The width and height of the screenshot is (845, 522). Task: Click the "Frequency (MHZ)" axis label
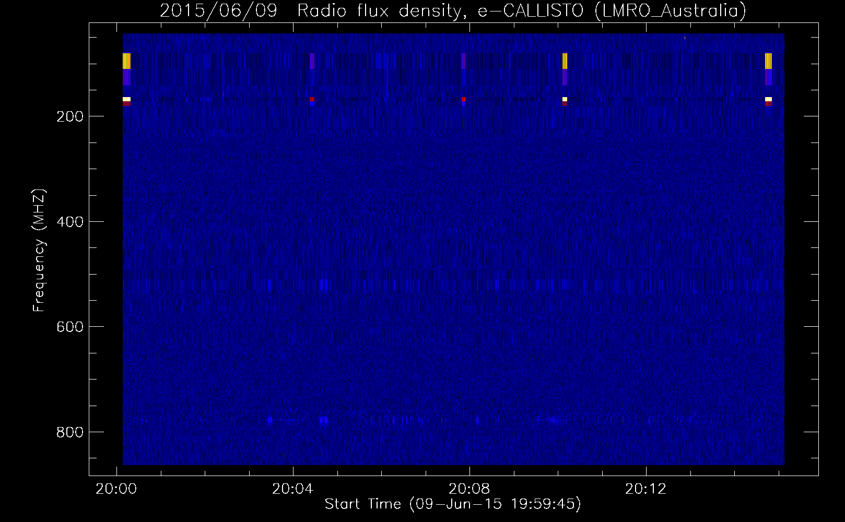[x=39, y=251]
